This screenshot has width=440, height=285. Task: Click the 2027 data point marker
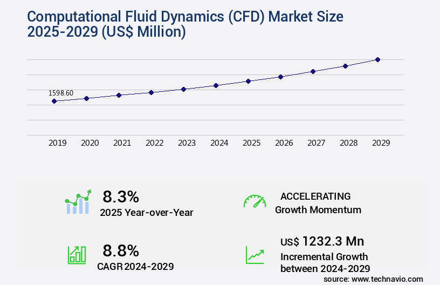tap(313, 71)
